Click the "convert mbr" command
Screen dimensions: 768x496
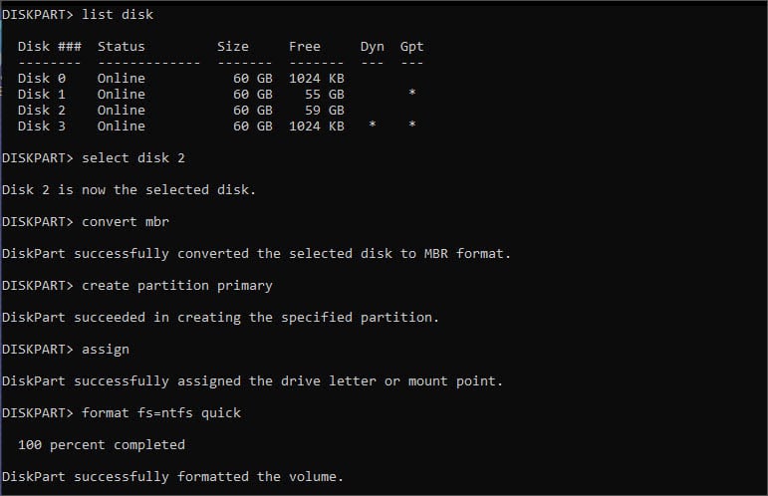[x=126, y=221]
